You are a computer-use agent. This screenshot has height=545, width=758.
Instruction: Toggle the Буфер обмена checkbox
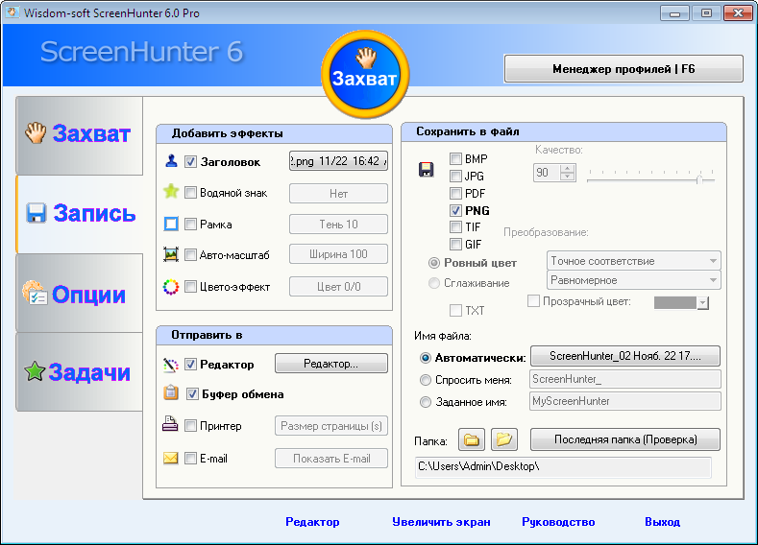coord(193,393)
